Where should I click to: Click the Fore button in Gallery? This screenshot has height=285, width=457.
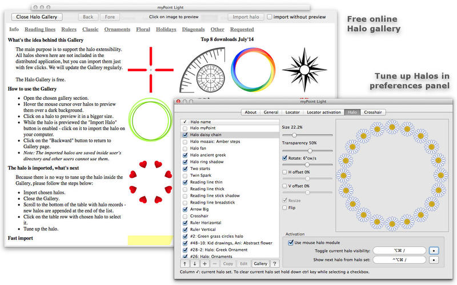pos(110,17)
